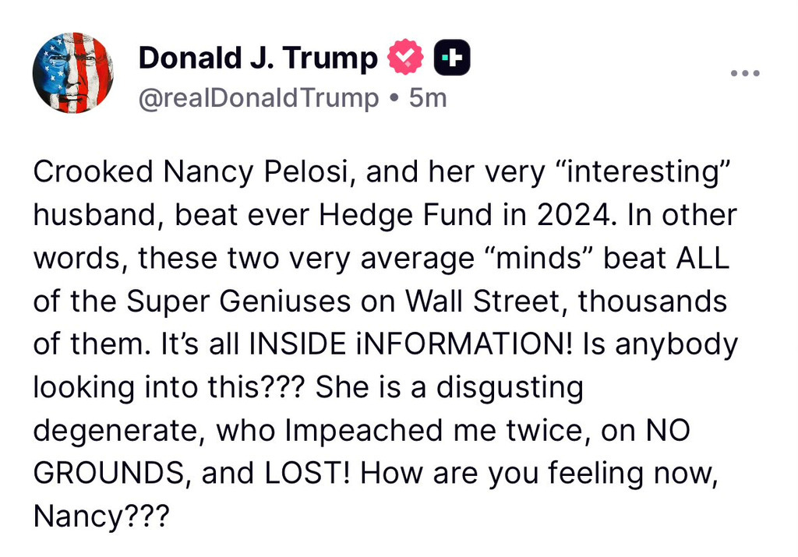Image resolution: width=798 pixels, height=557 pixels.
Task: Click the @realDonaldTrump handle
Action: (x=259, y=98)
